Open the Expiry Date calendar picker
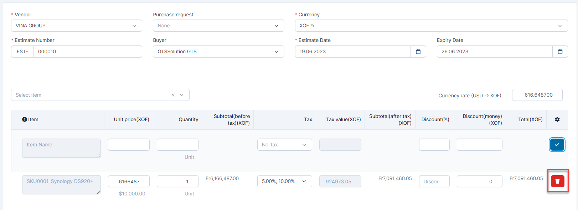The height and width of the screenshot is (210, 578). pyautogui.click(x=560, y=52)
